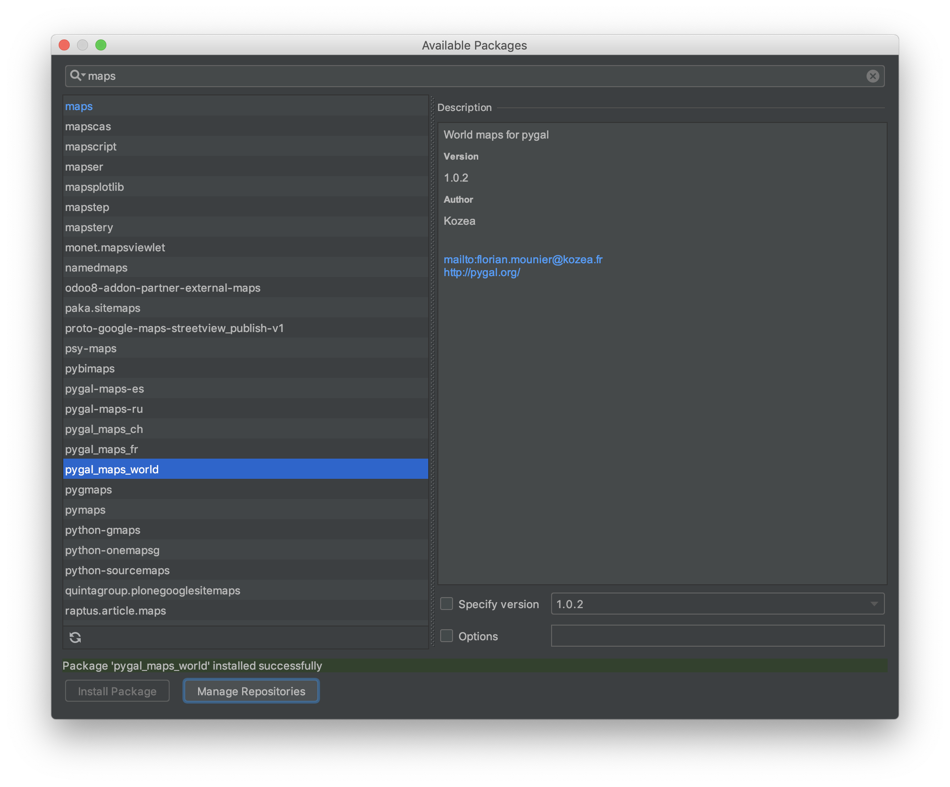Select the maps package entry

coord(79,106)
